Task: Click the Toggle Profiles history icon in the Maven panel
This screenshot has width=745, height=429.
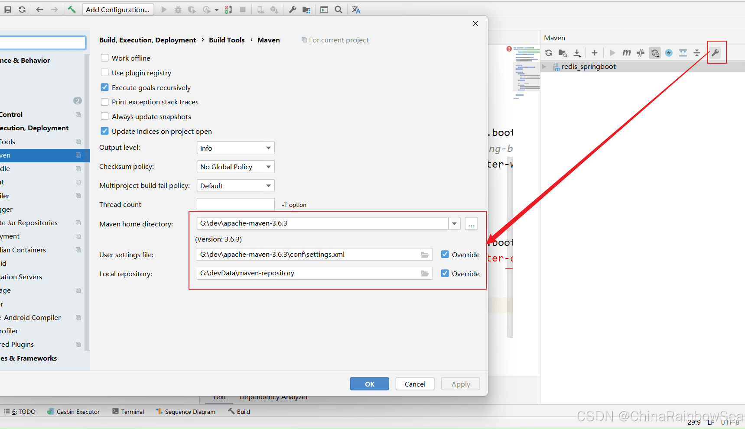Action: (x=655, y=53)
